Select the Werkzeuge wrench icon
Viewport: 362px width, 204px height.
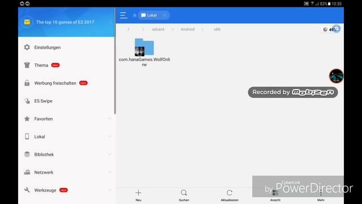pyautogui.click(x=27, y=190)
